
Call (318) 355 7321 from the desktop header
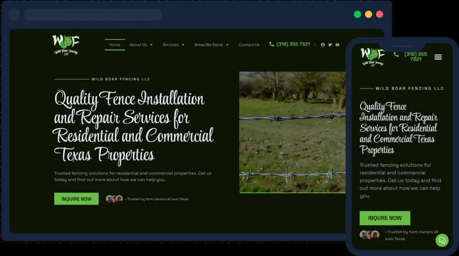pos(293,44)
